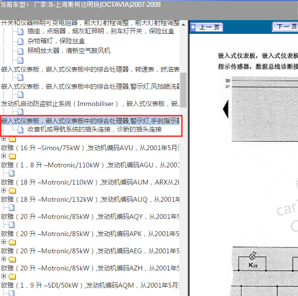The height and width of the screenshot is (296, 298).
Task: Expand plus node between APK and AEG rows
Action: pyautogui.click(x=3, y=242)
